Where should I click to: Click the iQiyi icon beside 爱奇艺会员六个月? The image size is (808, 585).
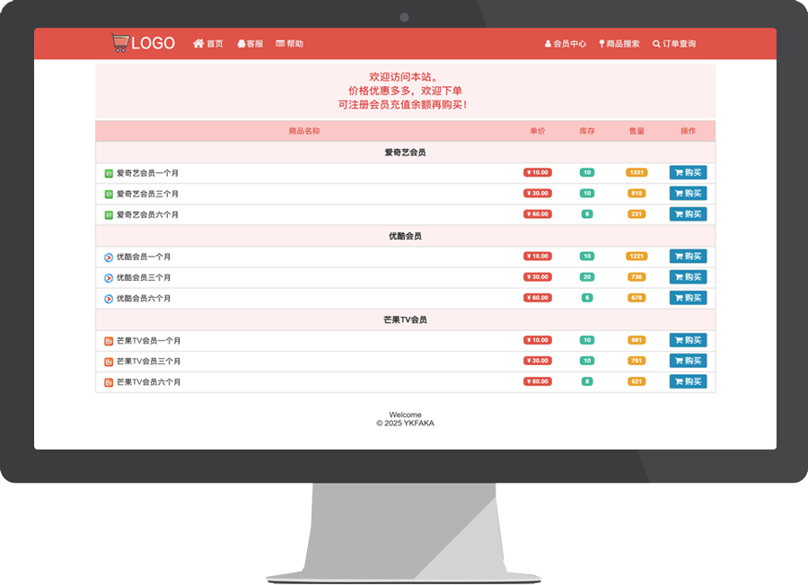[109, 215]
